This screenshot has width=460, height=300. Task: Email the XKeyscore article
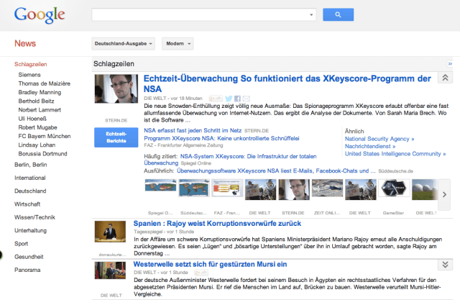click(x=246, y=98)
